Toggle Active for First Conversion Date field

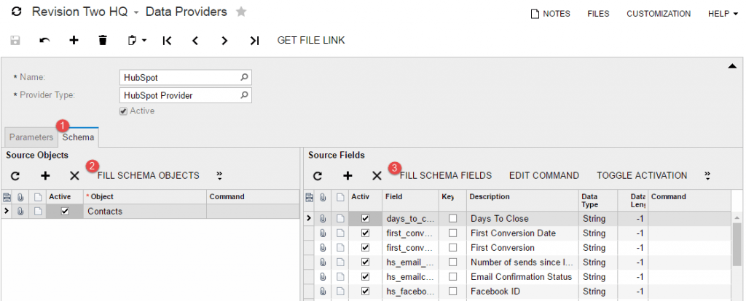tap(366, 233)
